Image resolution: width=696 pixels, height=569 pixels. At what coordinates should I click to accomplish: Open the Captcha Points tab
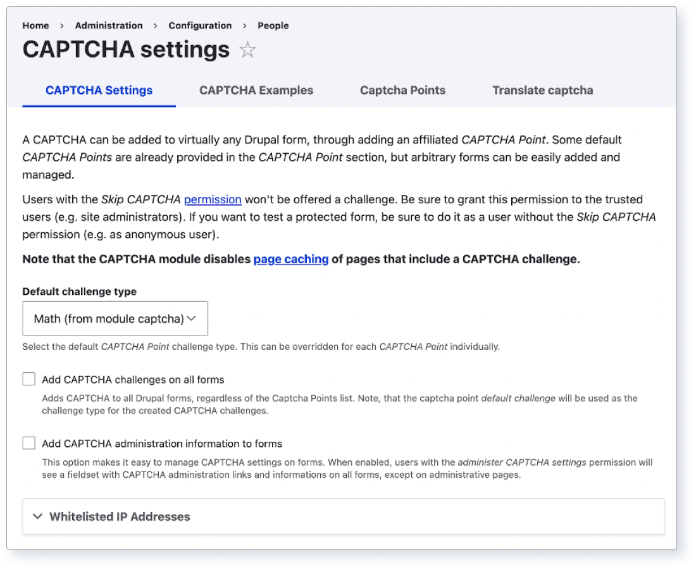[x=402, y=91]
